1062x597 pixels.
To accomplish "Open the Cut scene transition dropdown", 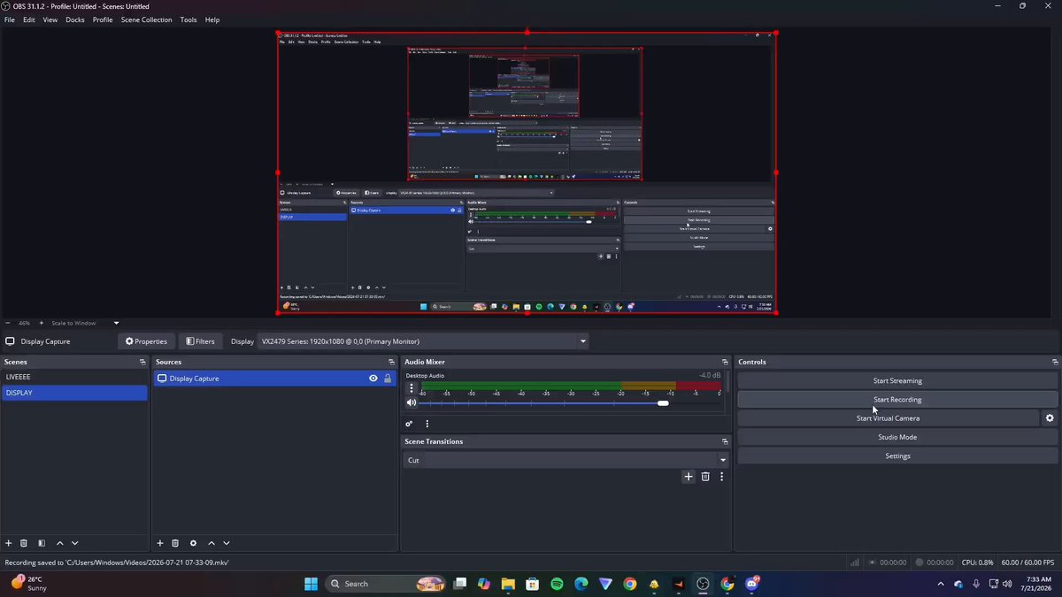I will click(x=566, y=460).
